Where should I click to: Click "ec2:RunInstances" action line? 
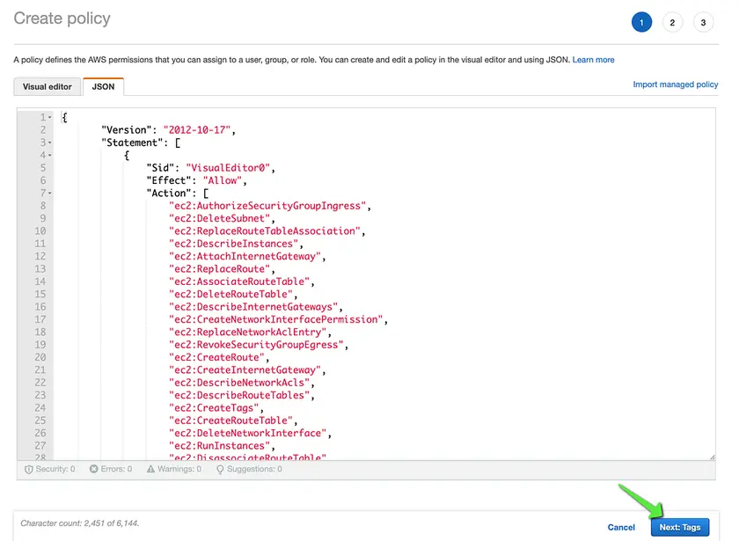point(219,446)
